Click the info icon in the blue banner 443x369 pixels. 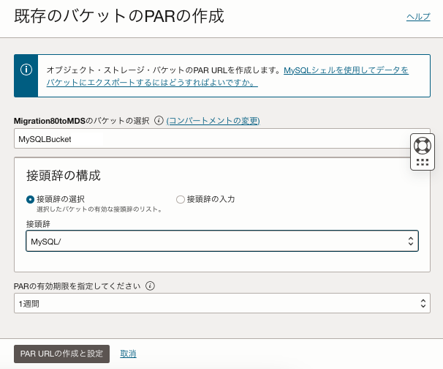(x=26, y=70)
